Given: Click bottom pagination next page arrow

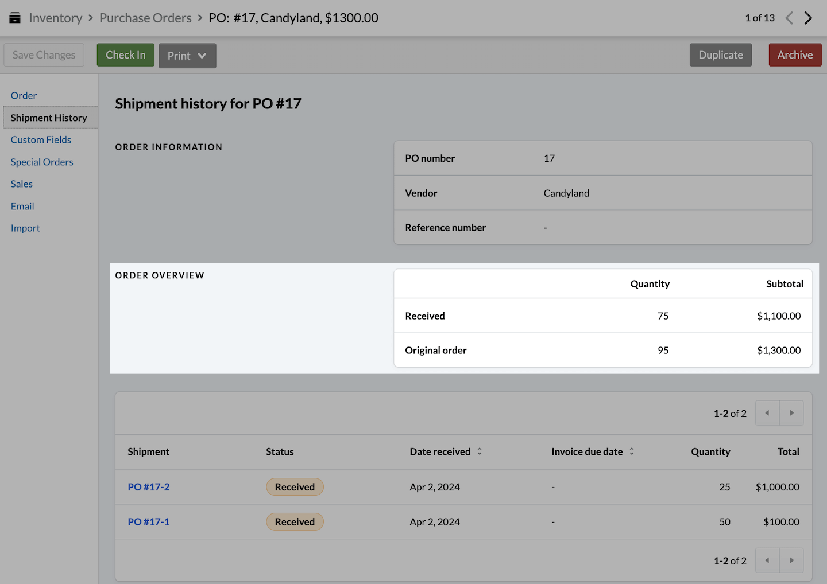Looking at the screenshot, I should [791, 560].
